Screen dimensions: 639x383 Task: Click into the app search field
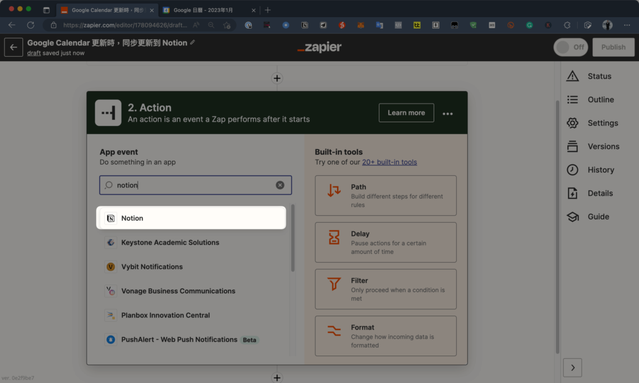[195, 185]
